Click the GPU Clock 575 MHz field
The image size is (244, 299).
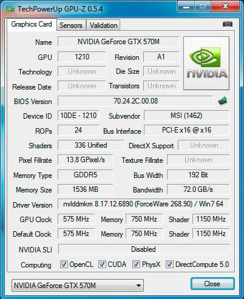point(76,219)
